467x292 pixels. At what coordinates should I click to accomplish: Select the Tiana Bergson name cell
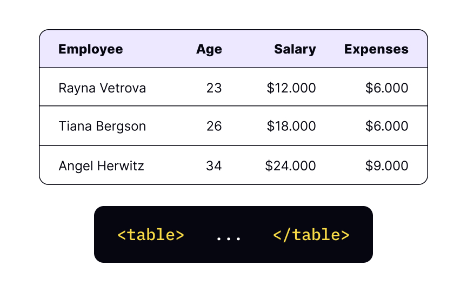pyautogui.click(x=102, y=127)
